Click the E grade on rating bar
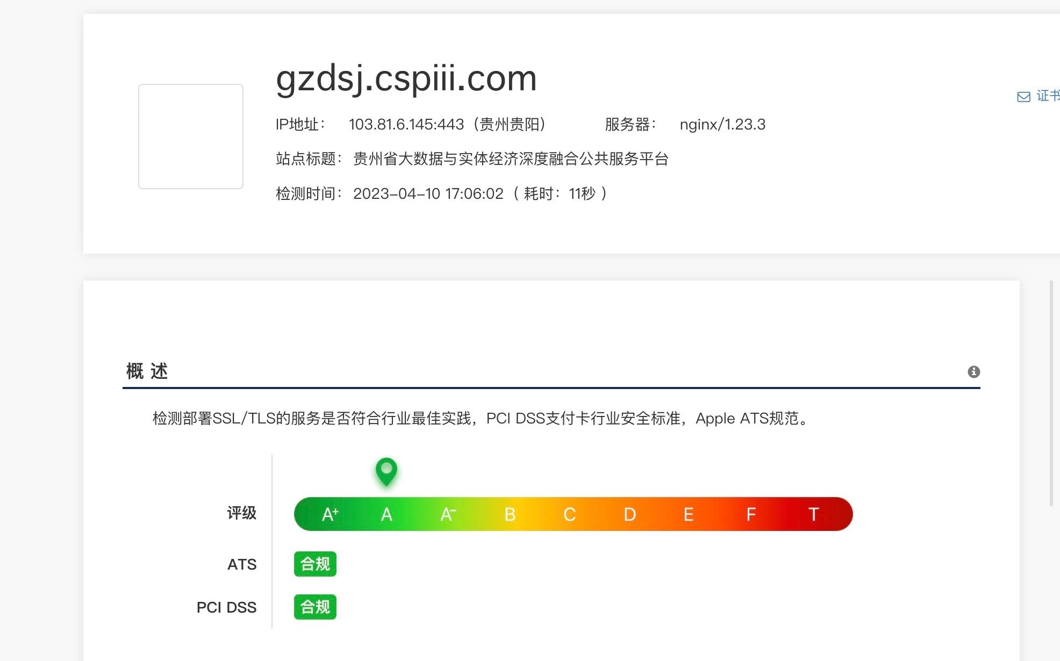1060x661 pixels. pyautogui.click(x=688, y=514)
